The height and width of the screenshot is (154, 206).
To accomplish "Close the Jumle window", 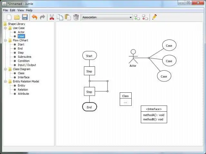I will click(198, 3).
